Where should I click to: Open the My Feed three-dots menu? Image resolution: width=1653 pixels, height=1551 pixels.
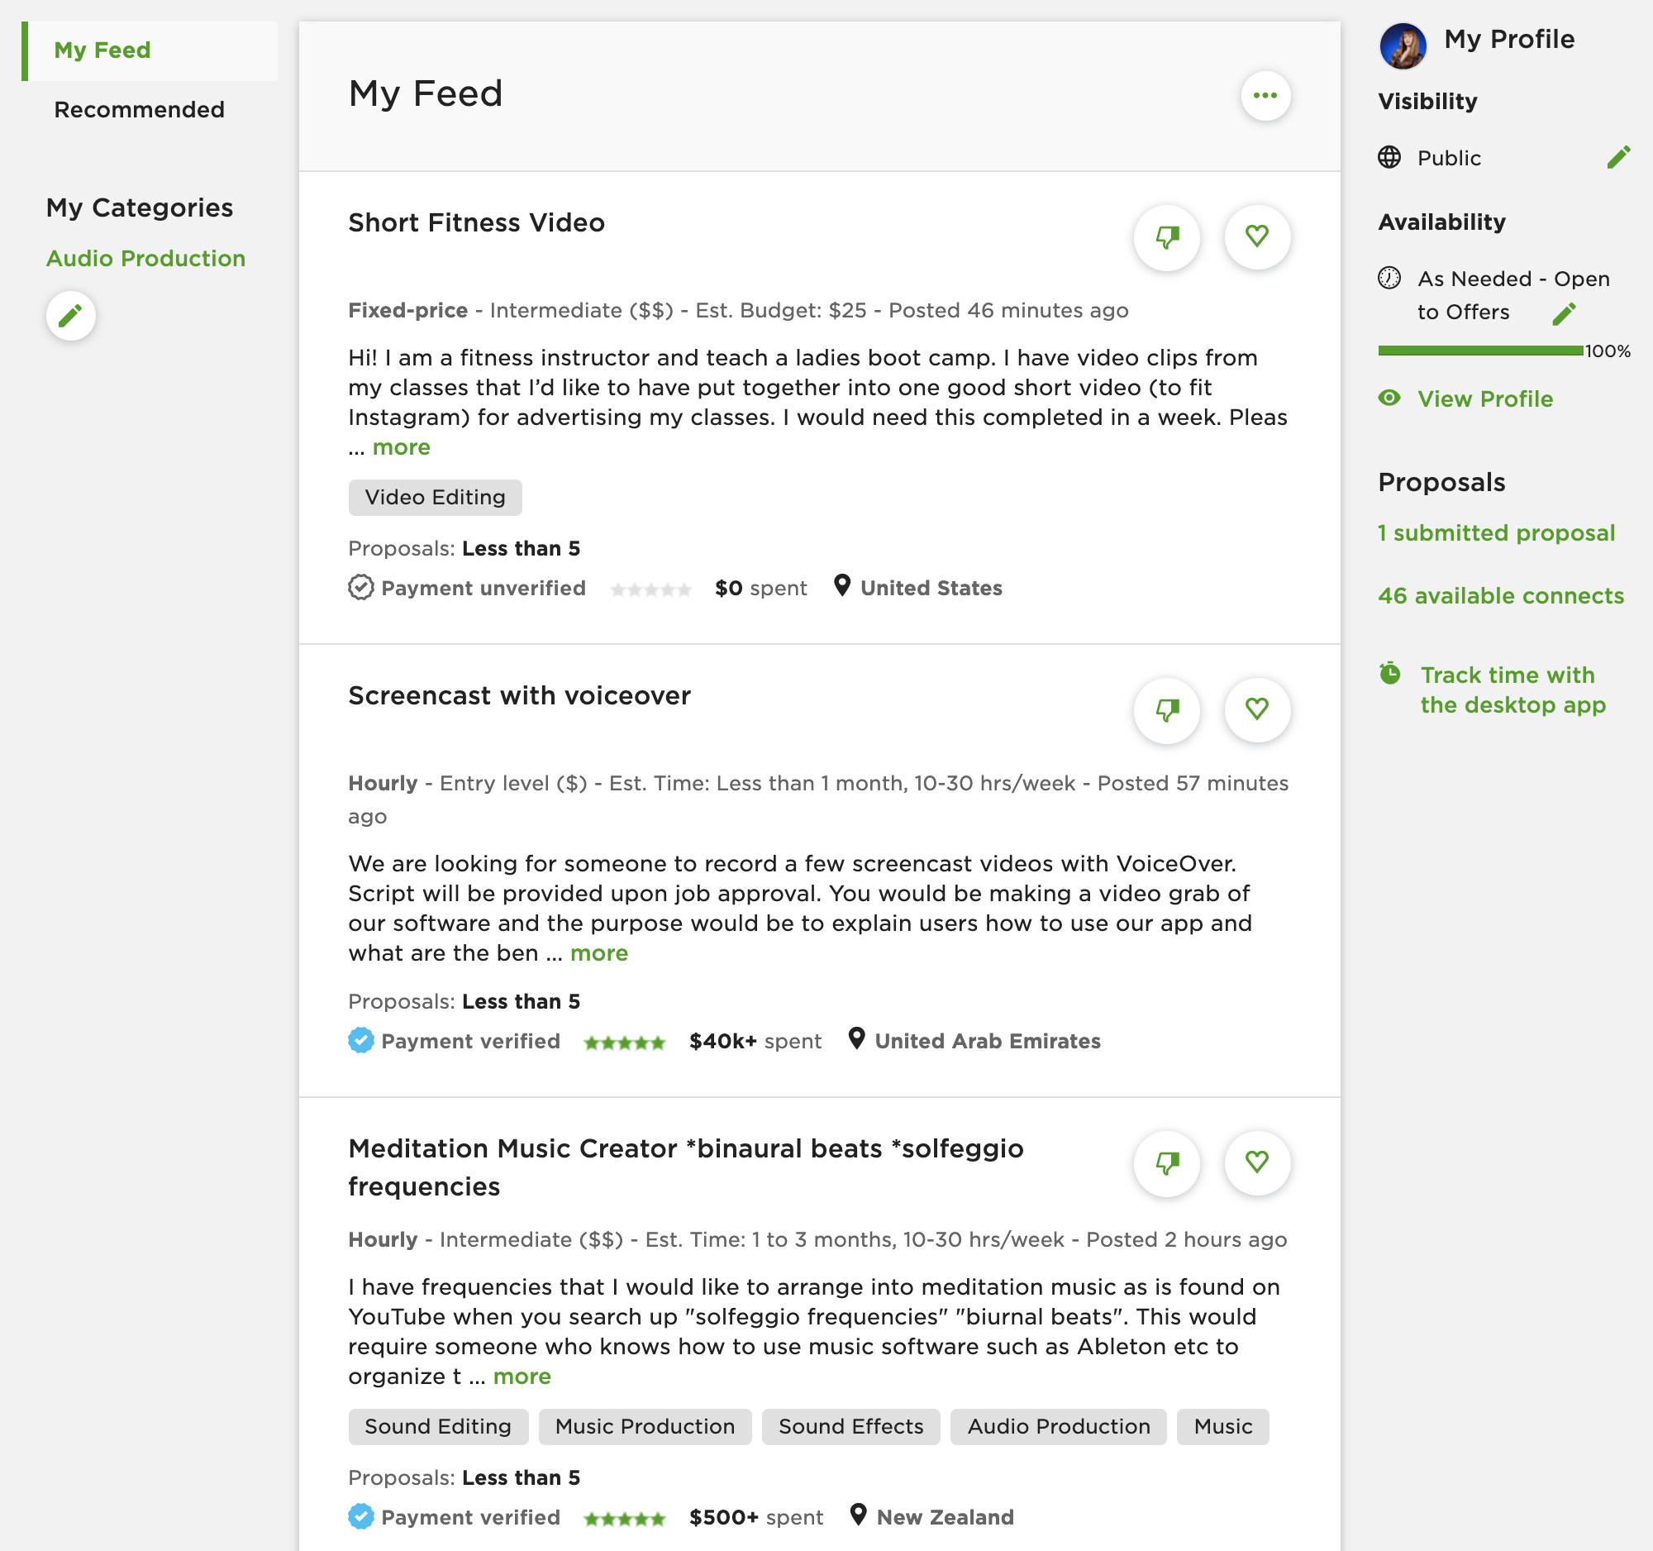[x=1265, y=96]
